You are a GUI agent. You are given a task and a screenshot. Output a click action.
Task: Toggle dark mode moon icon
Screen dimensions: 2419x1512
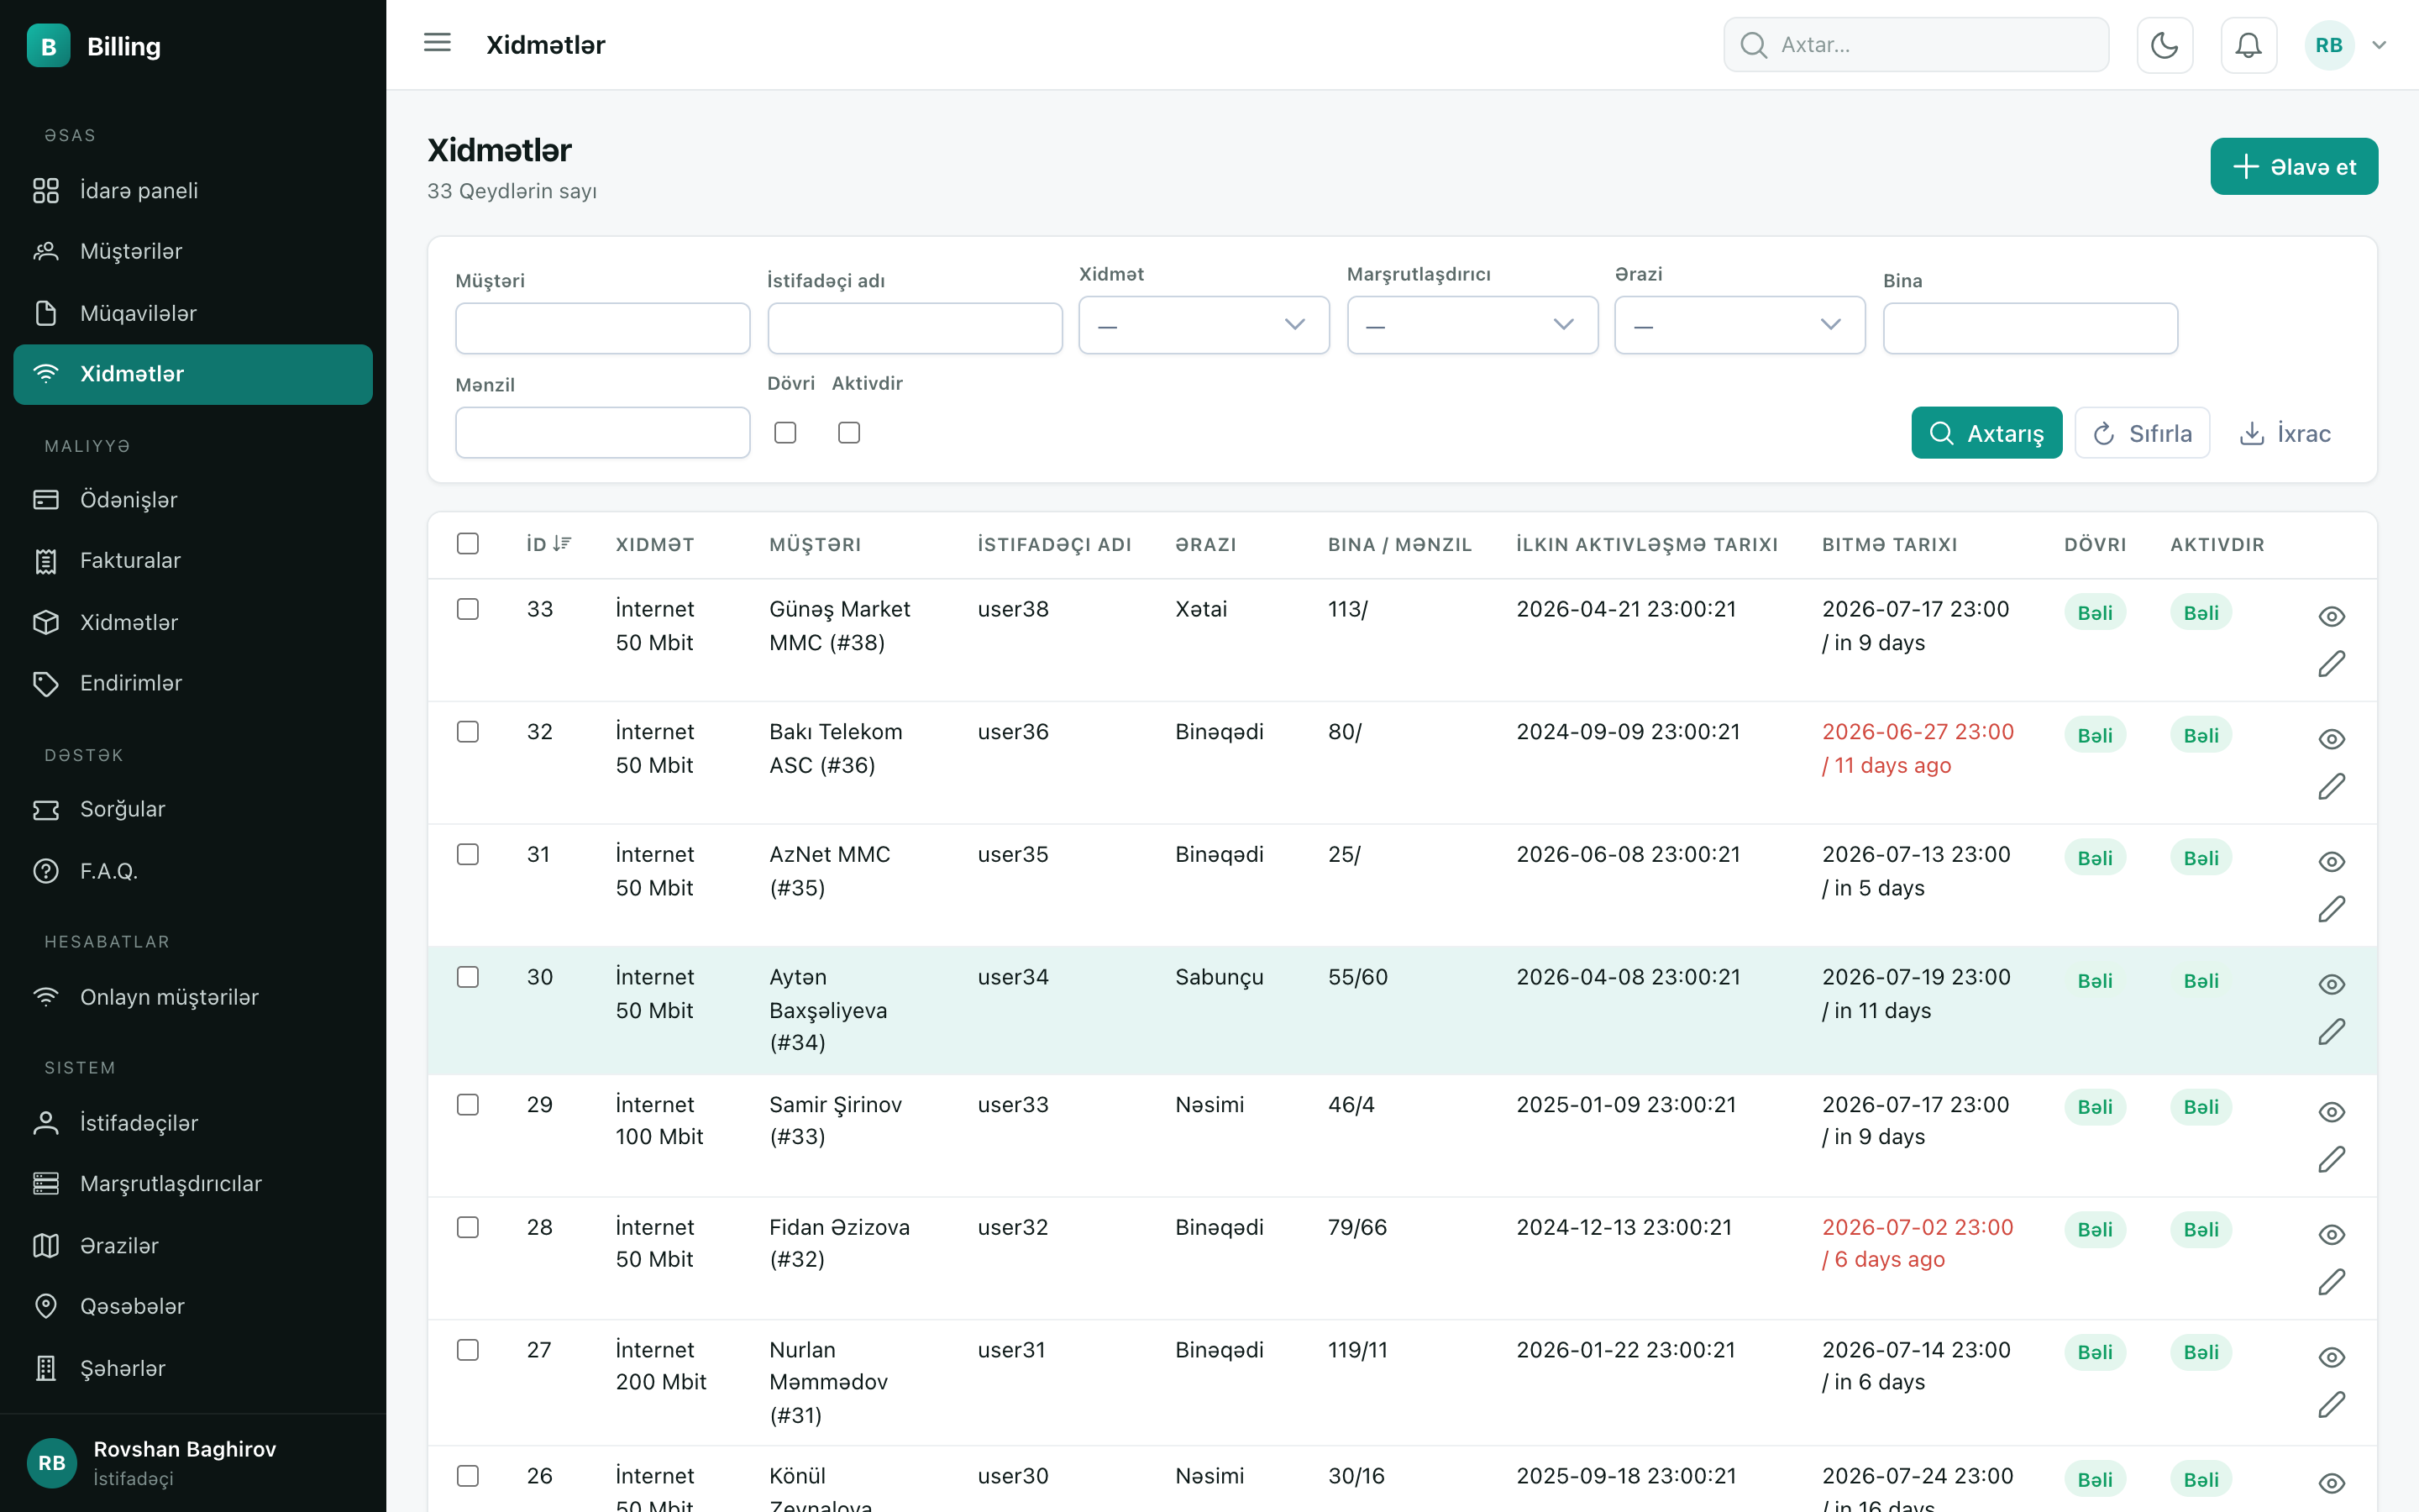click(2165, 45)
